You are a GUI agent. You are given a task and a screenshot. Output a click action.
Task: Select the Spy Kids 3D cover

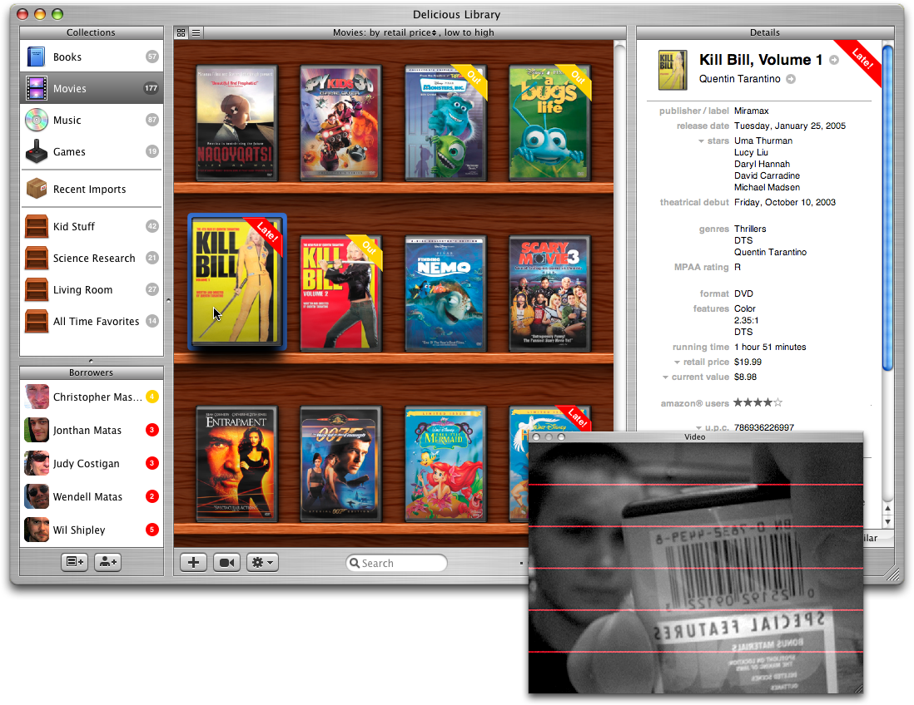[x=340, y=123]
